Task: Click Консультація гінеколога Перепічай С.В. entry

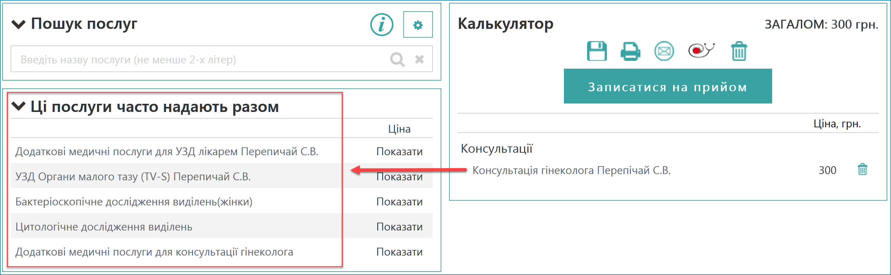Action: pos(571,170)
